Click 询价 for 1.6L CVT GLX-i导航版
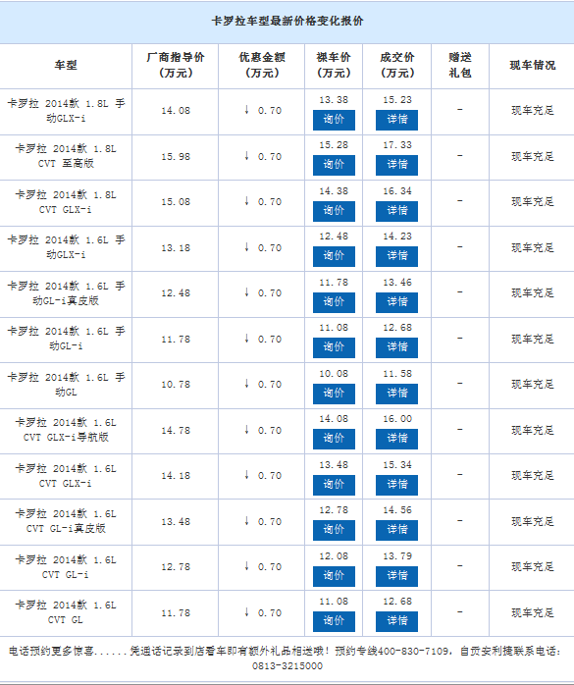Image resolution: width=574 pixels, height=685 pixels. (x=334, y=439)
